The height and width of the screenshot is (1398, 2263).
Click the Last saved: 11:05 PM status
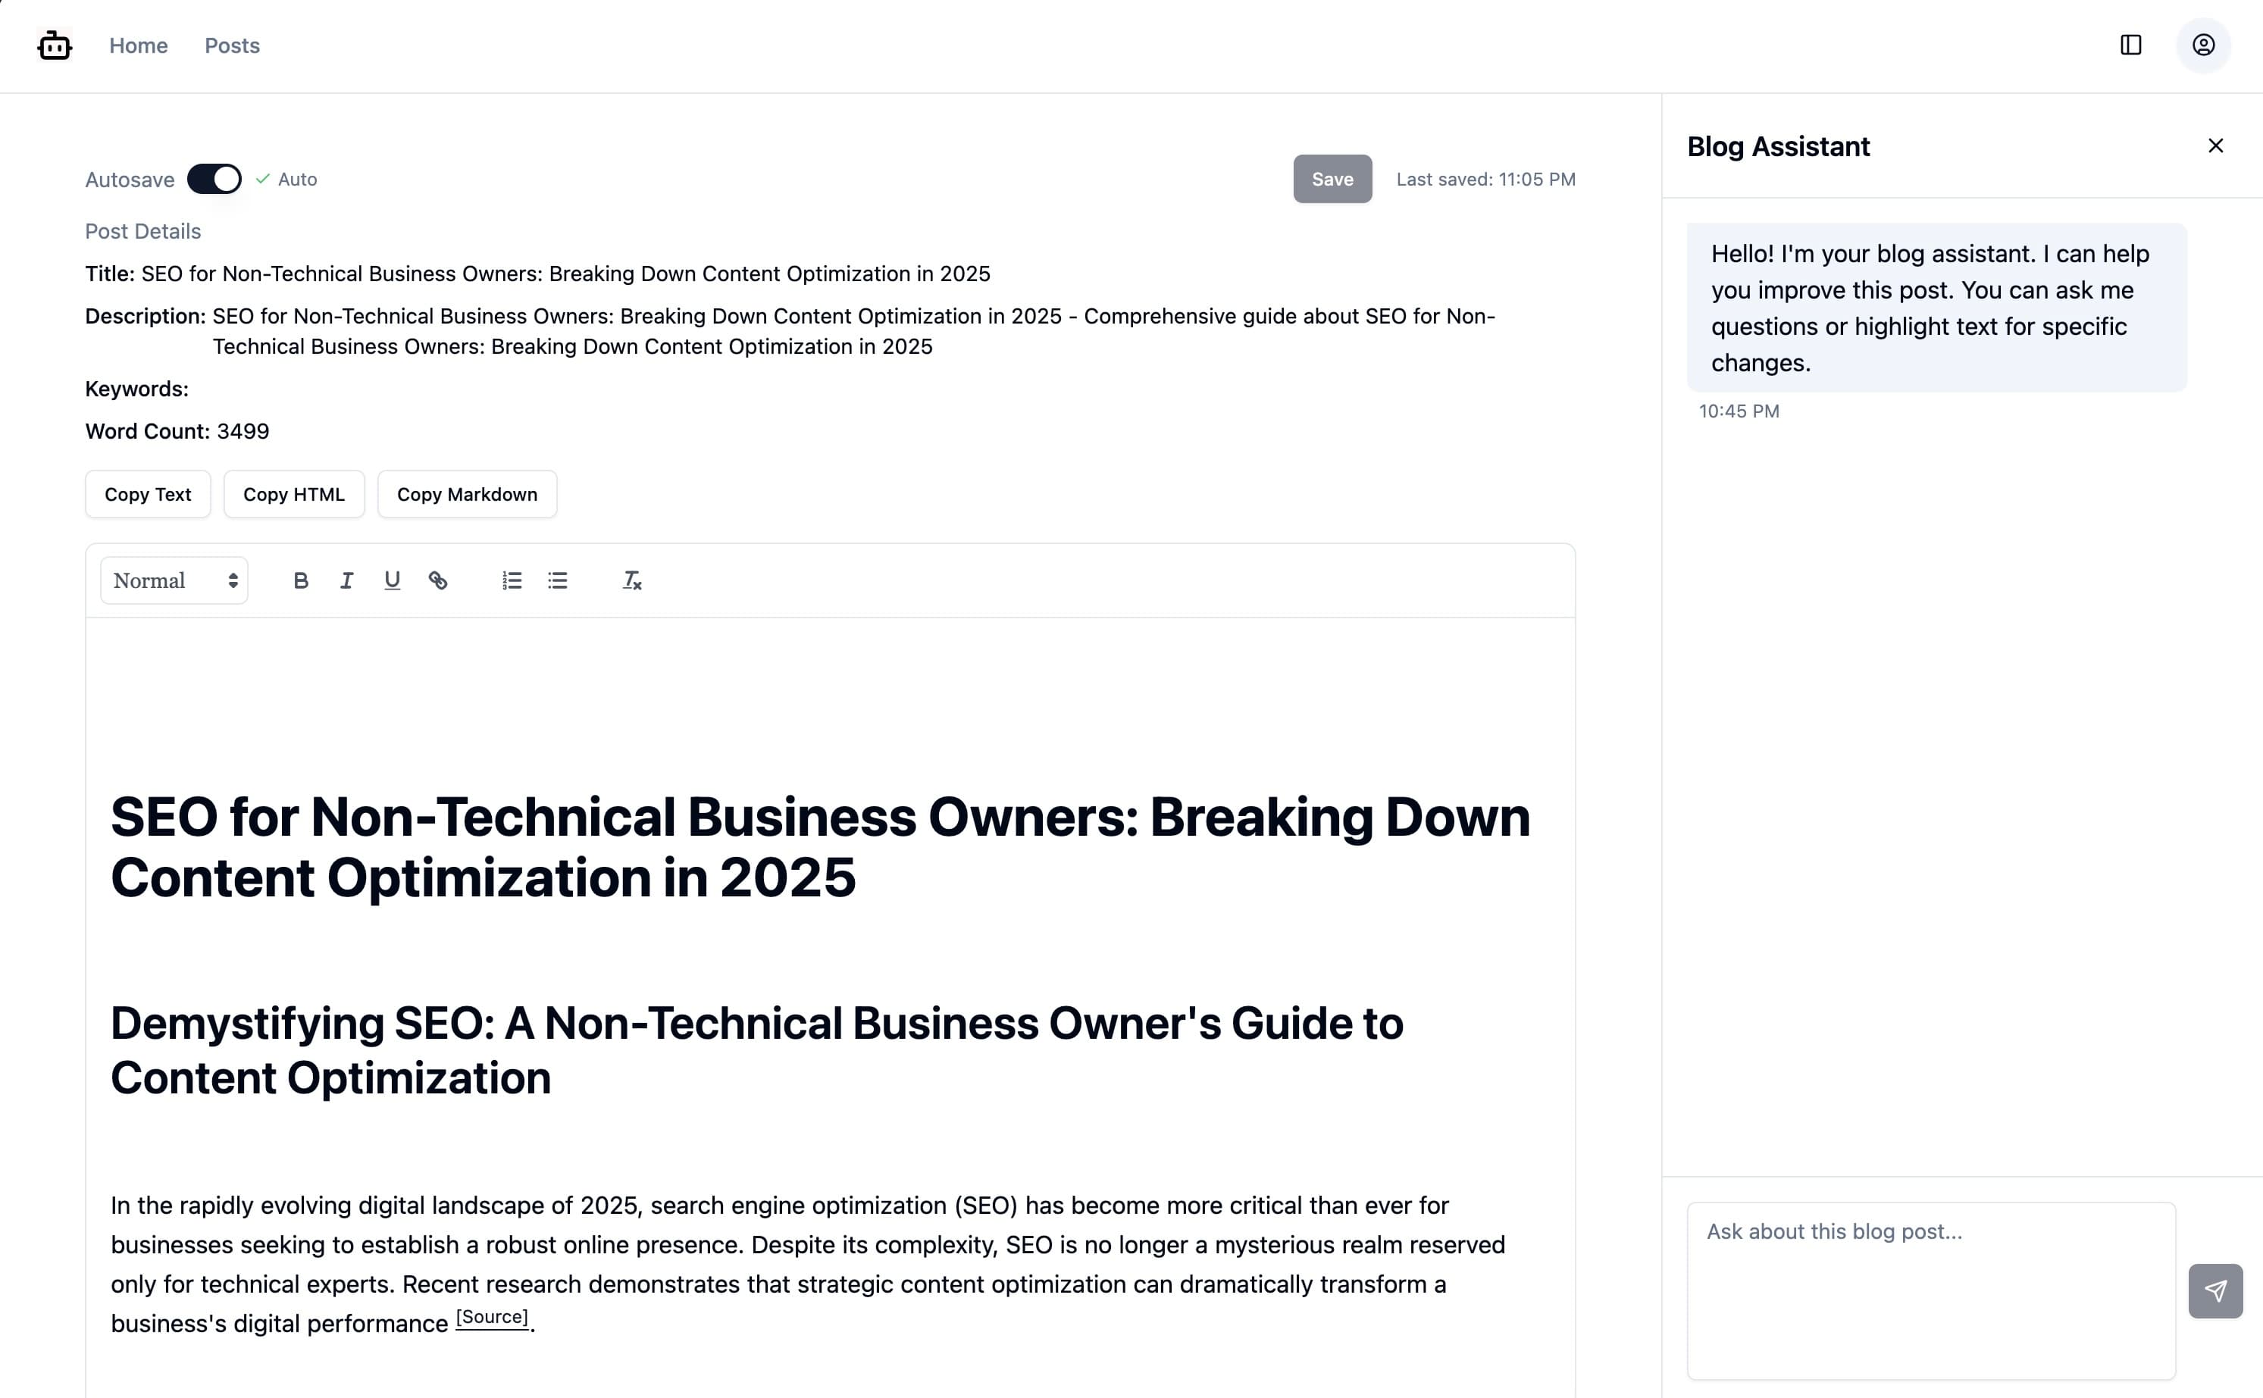pos(1485,180)
